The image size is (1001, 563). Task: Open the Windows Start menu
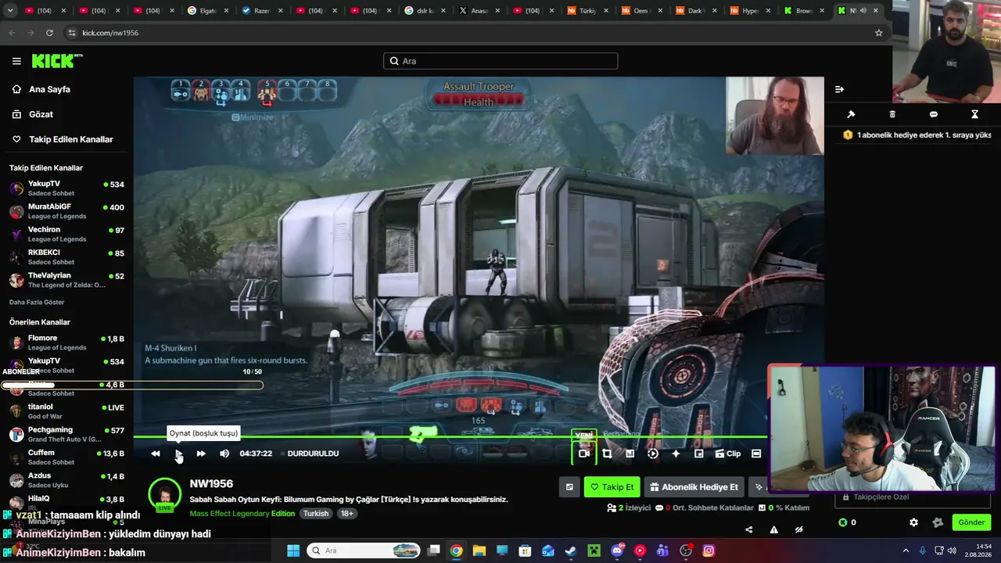click(x=293, y=550)
